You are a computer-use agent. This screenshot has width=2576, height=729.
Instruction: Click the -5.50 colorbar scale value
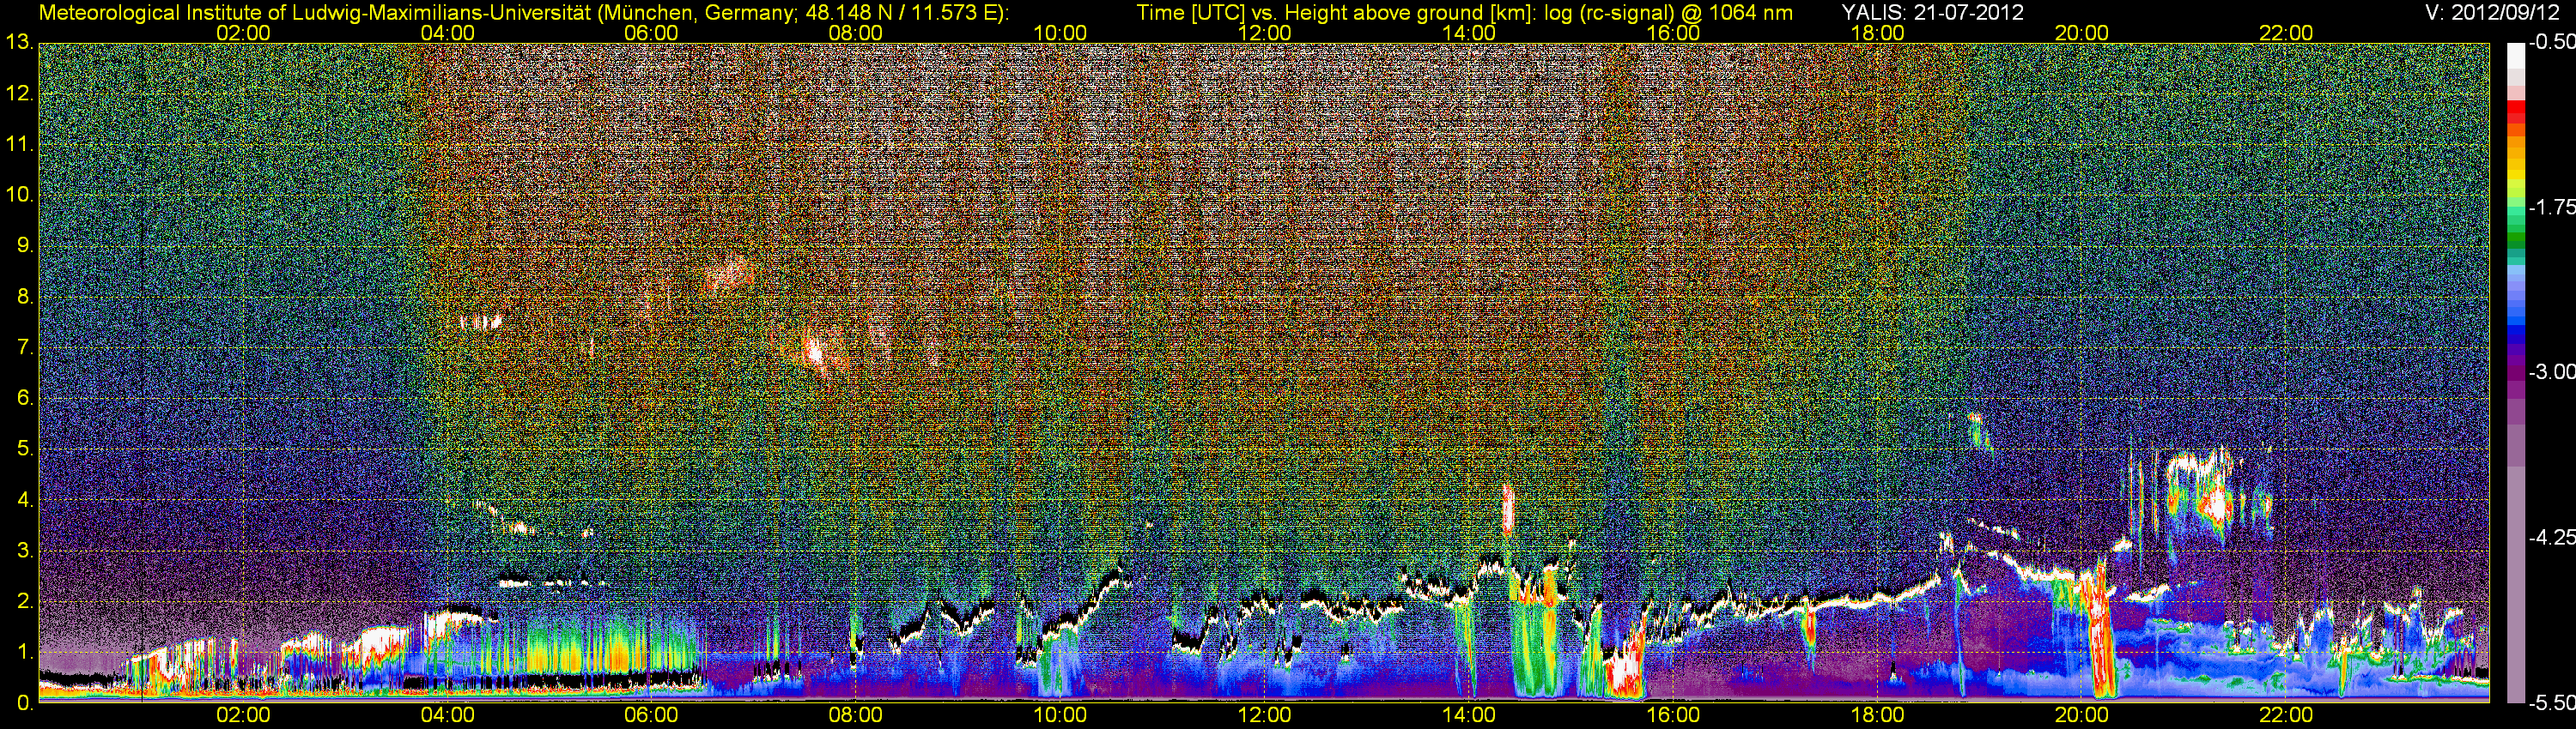pos(2550,703)
